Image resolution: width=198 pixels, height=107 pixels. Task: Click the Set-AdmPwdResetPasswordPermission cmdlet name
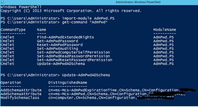[74, 60]
